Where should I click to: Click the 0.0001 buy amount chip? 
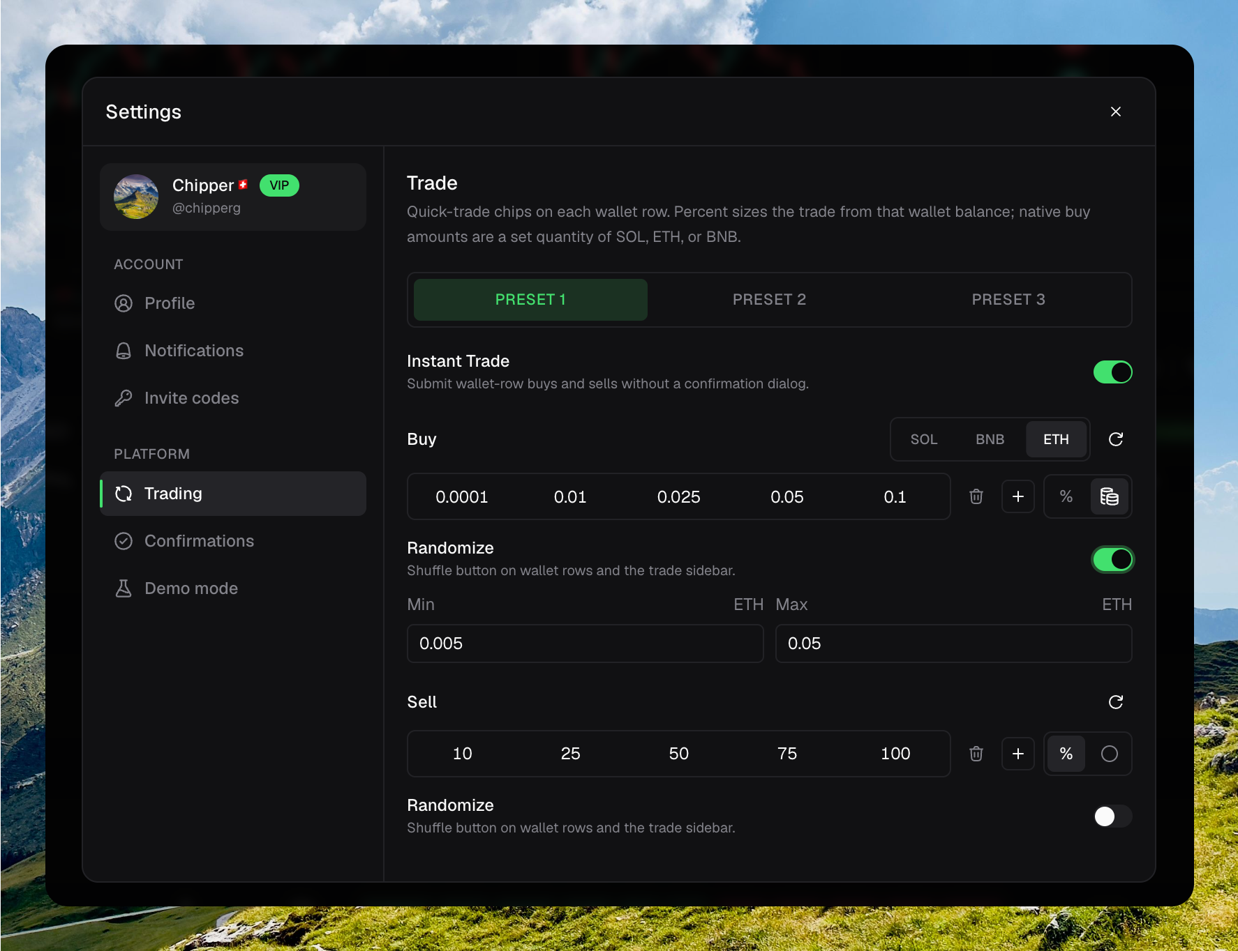(x=462, y=497)
